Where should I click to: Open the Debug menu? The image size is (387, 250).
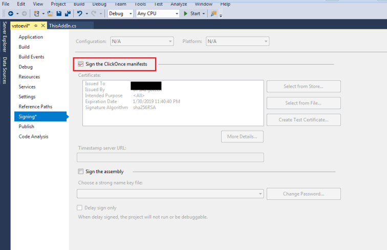click(x=99, y=4)
